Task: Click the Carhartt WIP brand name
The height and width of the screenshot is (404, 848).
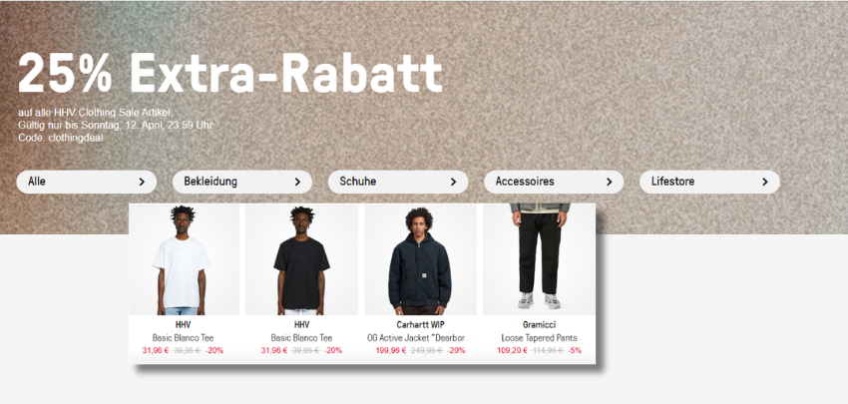Action: 420,325
